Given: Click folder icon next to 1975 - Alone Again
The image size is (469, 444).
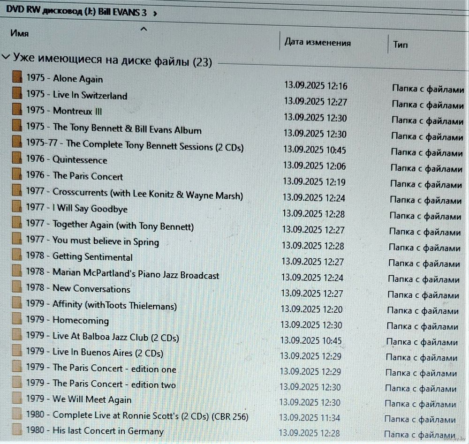Looking at the screenshot, I should (x=17, y=77).
